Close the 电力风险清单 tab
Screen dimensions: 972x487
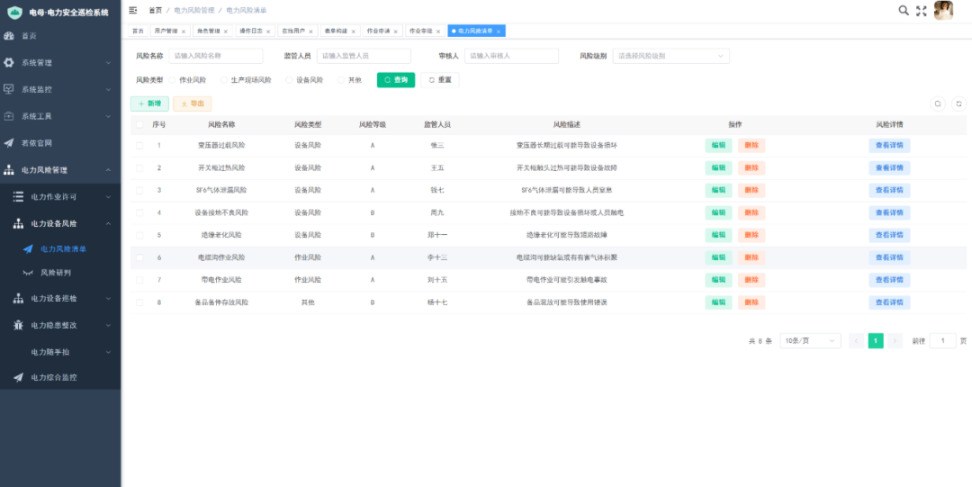pyautogui.click(x=499, y=31)
